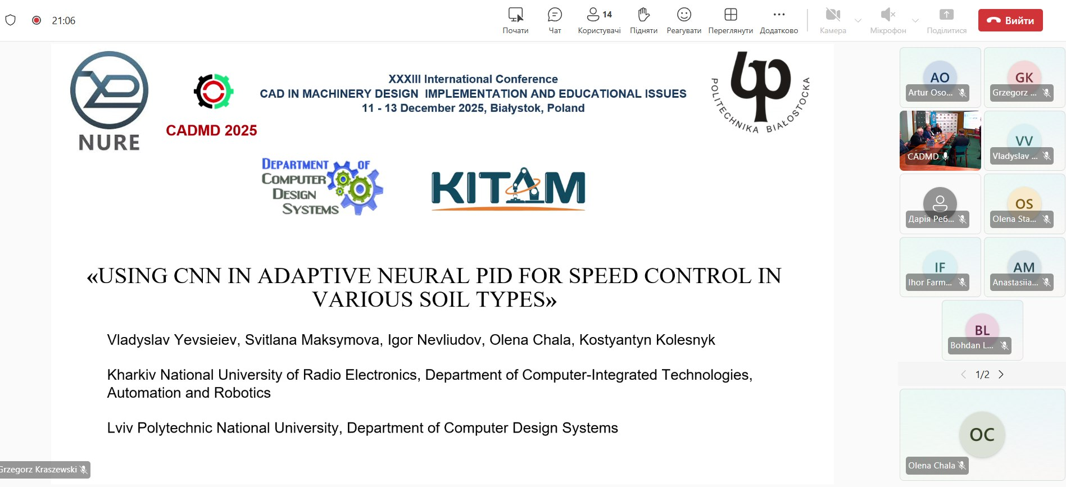Screen dimensions: 1066x487
Task: Expand the camera options dropdown arrow
Action: point(858,21)
